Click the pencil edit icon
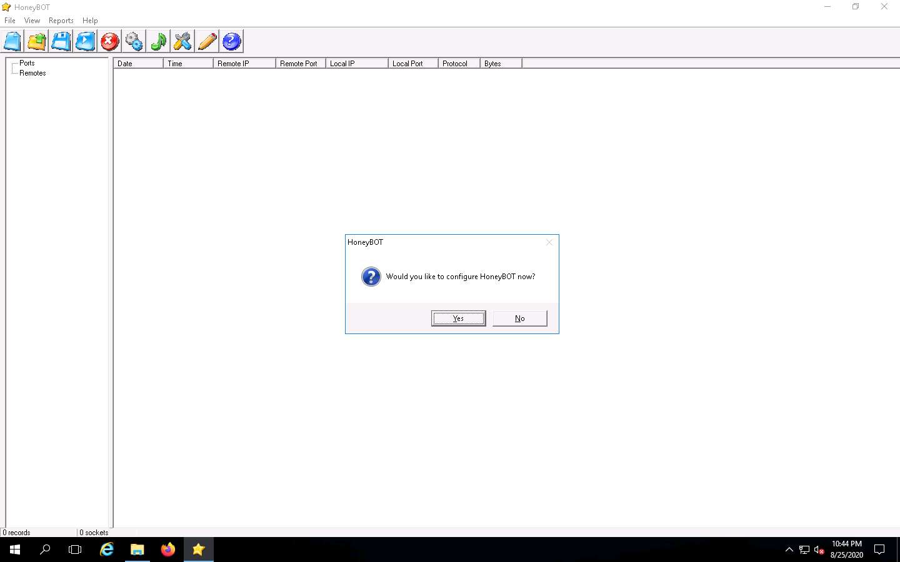This screenshot has height=562, width=900. [207, 42]
